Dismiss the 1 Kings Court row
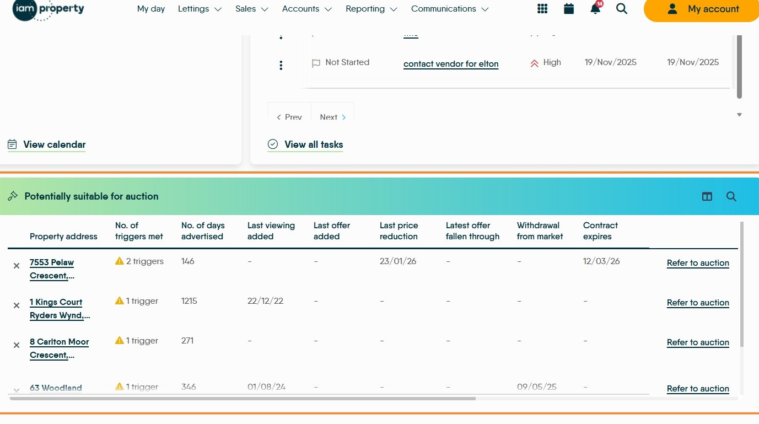 click(17, 305)
